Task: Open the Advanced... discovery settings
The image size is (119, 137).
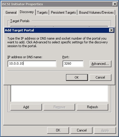Action: [100, 64]
